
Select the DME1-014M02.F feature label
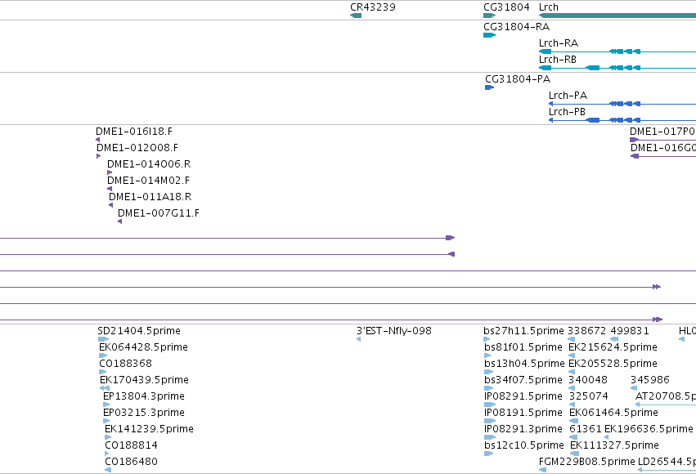coord(148,181)
